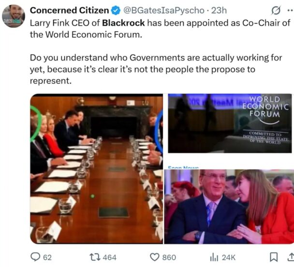
Task: Open the reply comment icon
Action: click(x=35, y=257)
